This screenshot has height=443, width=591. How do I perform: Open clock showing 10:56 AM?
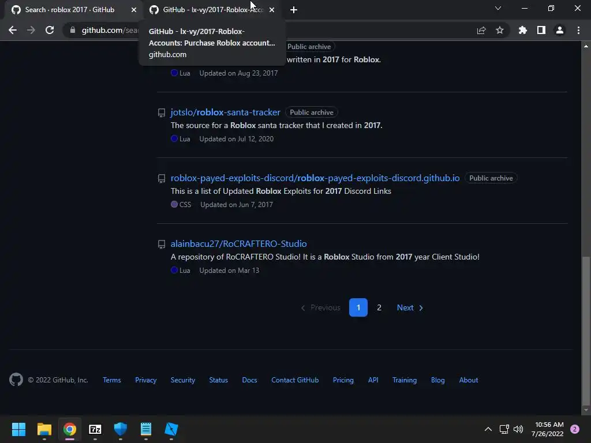548,429
